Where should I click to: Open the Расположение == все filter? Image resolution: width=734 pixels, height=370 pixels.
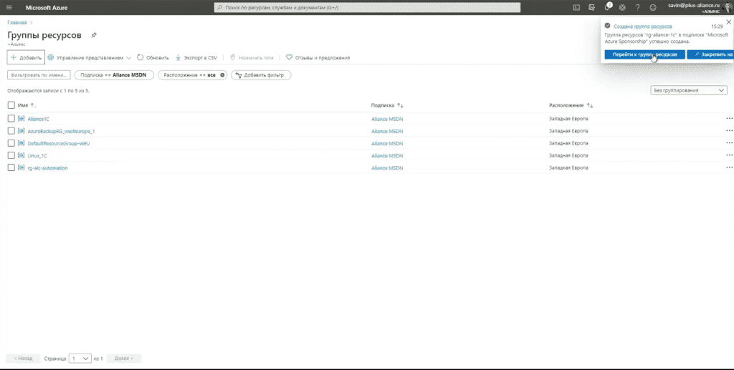[192, 74]
